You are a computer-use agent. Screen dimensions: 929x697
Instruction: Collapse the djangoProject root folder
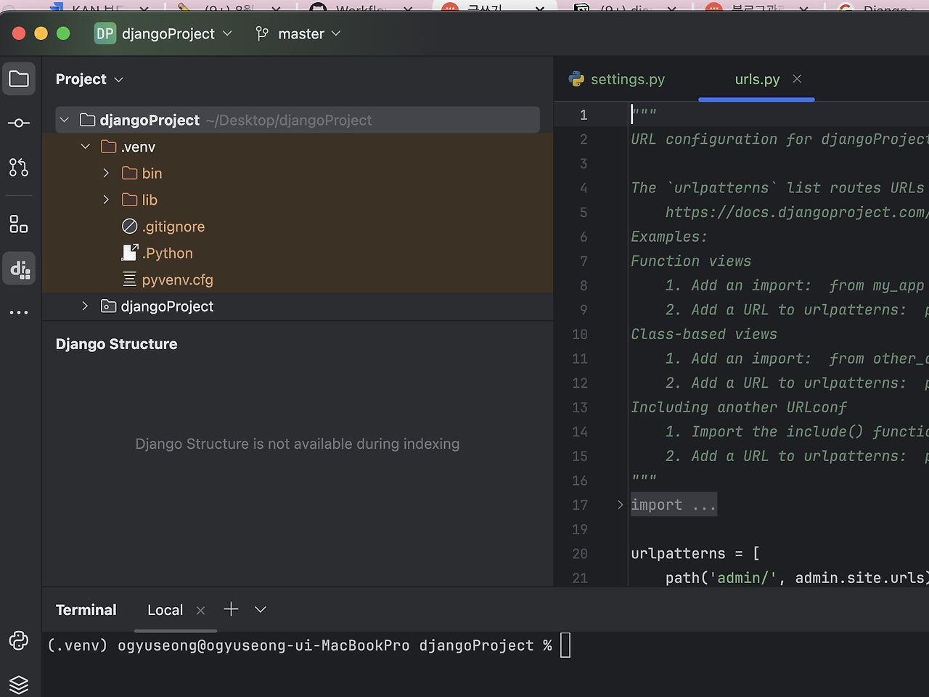[x=65, y=120]
